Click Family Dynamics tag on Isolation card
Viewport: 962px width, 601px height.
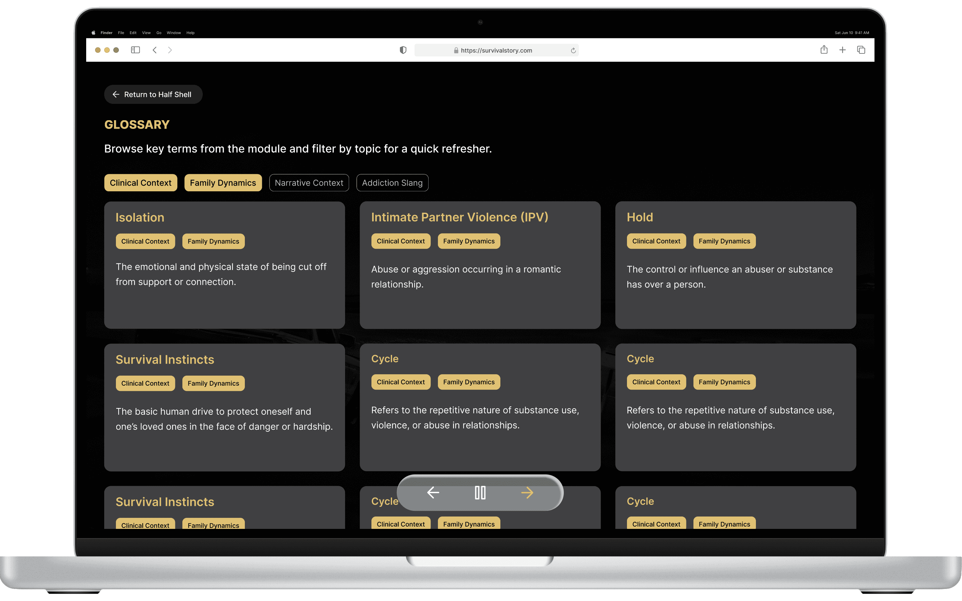click(x=213, y=241)
